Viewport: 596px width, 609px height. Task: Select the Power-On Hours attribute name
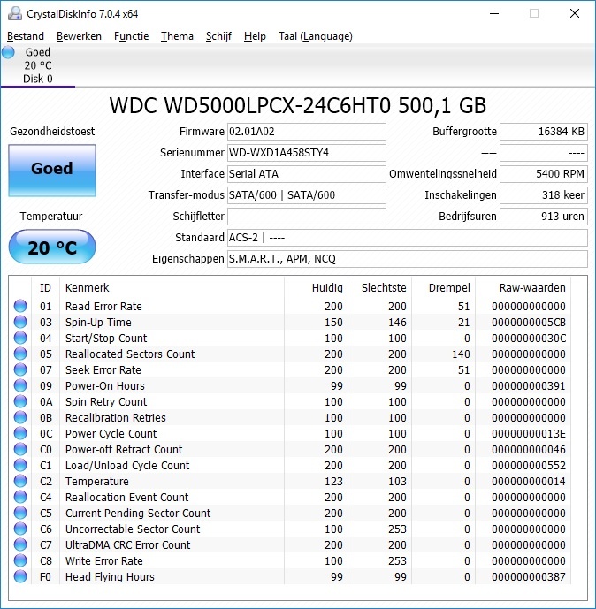click(105, 386)
